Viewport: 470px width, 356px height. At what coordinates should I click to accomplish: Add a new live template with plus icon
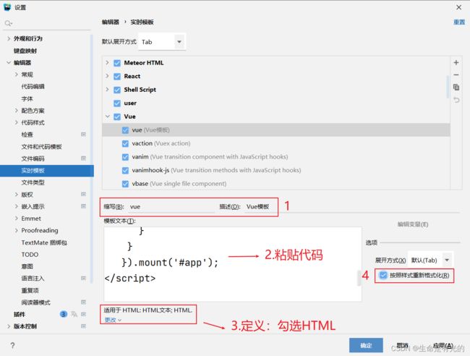click(456, 62)
